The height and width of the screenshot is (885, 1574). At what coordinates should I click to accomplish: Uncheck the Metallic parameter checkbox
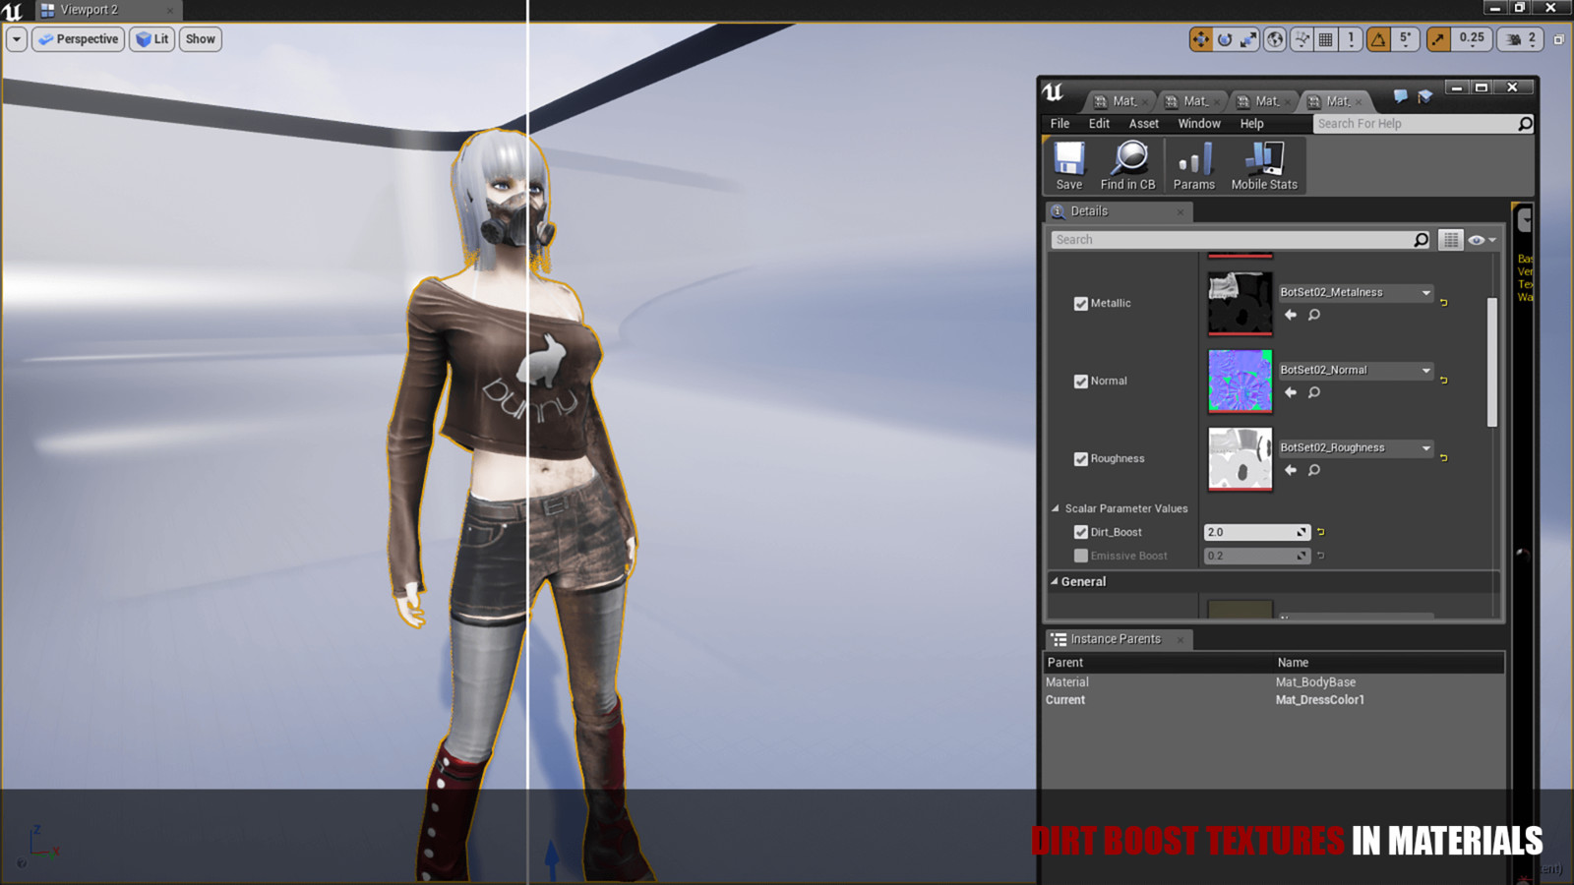point(1081,304)
